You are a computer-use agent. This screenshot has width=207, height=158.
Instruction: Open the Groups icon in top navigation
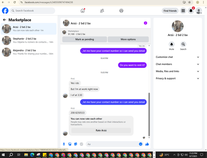(x=121, y=11)
